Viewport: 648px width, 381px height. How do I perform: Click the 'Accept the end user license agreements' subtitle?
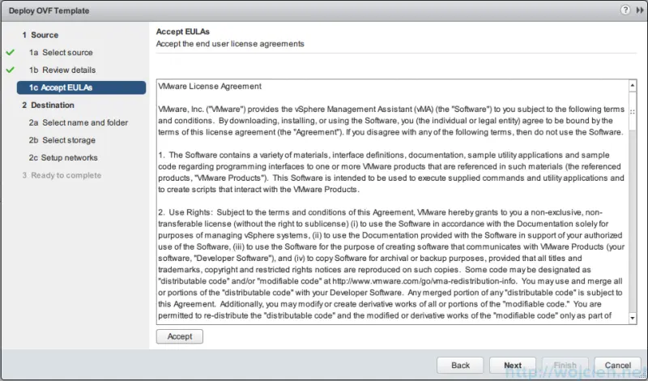230,44
